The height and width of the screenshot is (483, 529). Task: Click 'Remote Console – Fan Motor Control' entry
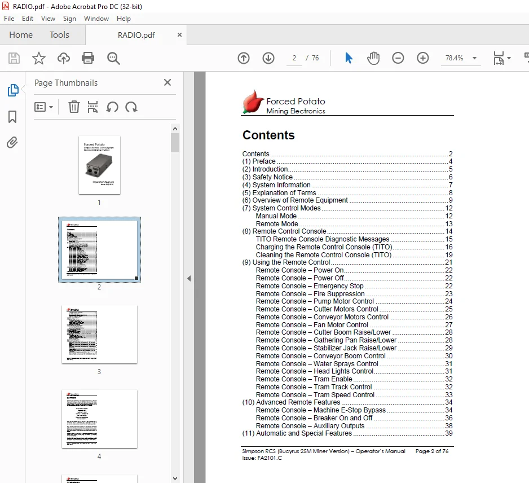pos(354,324)
